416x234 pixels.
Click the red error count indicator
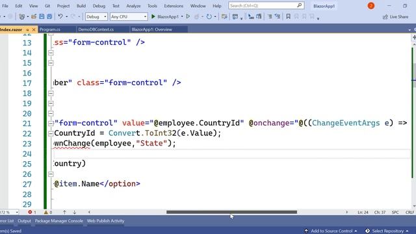click(32, 213)
